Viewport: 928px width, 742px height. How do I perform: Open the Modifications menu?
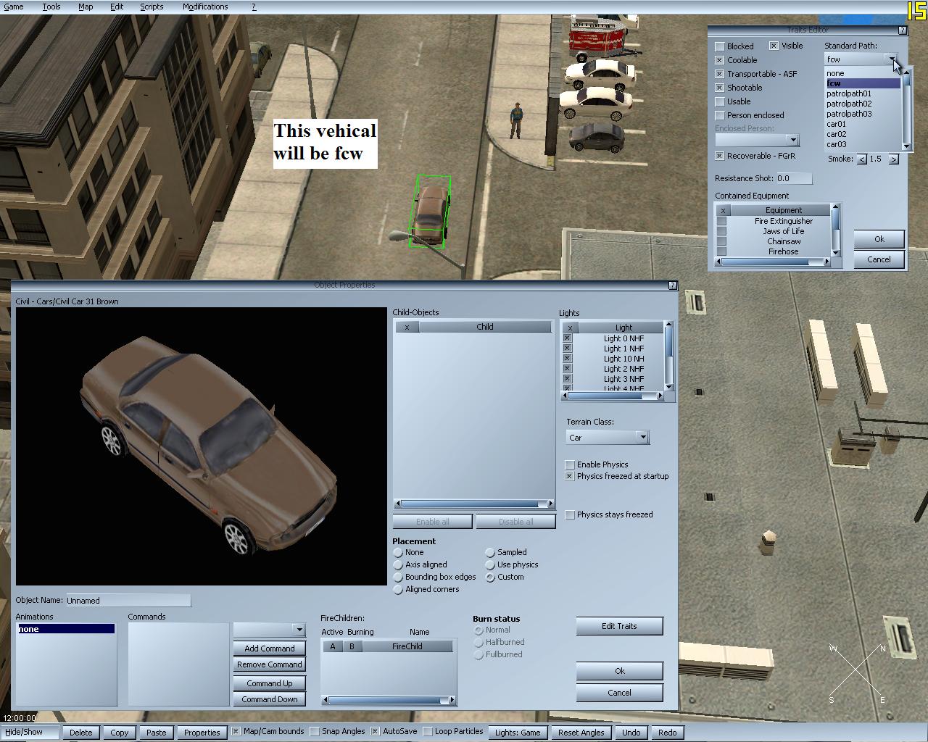click(x=205, y=7)
